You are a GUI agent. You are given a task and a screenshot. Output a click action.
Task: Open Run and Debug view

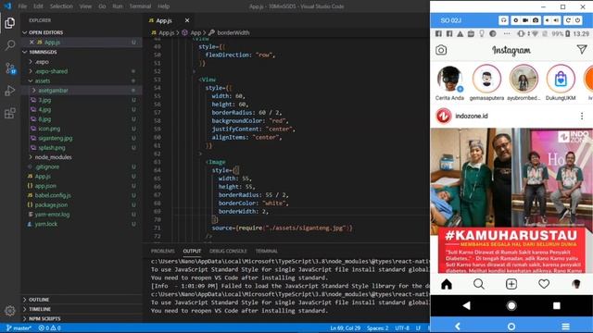[10, 91]
